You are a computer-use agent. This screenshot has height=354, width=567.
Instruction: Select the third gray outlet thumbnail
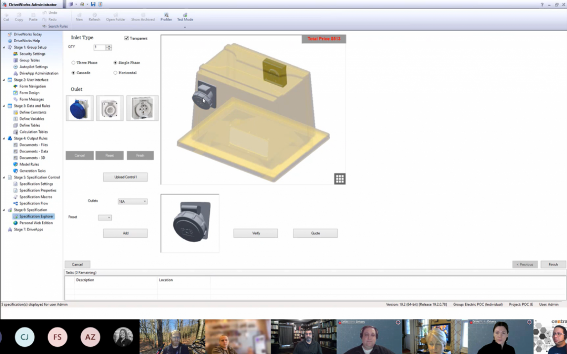[142, 108]
